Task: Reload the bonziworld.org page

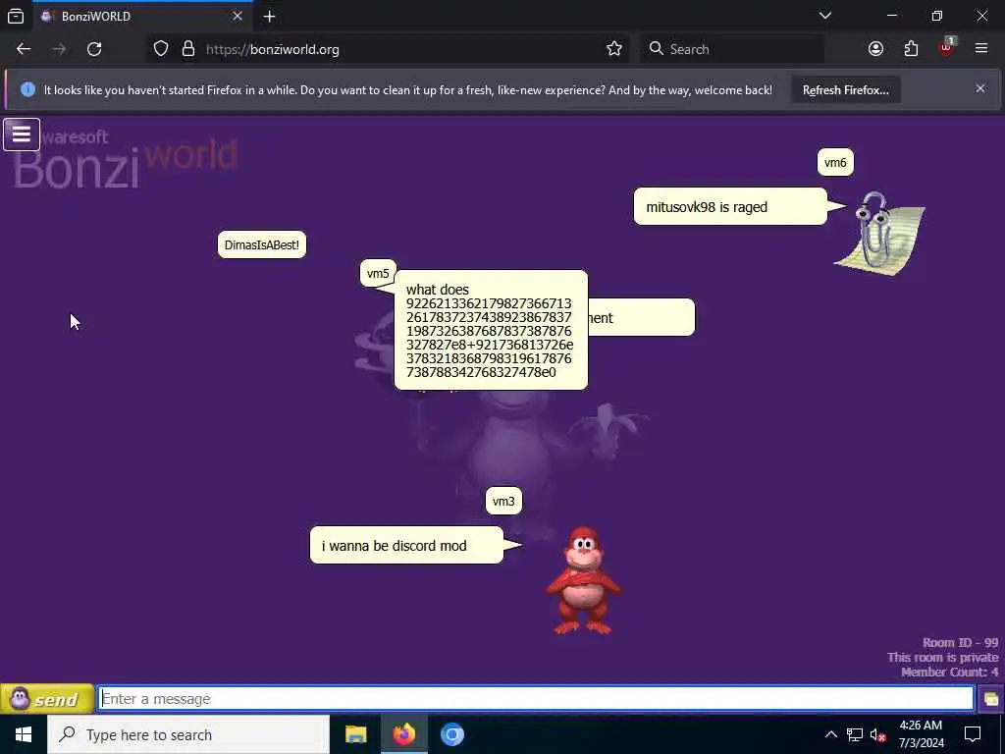Action: coord(94,49)
